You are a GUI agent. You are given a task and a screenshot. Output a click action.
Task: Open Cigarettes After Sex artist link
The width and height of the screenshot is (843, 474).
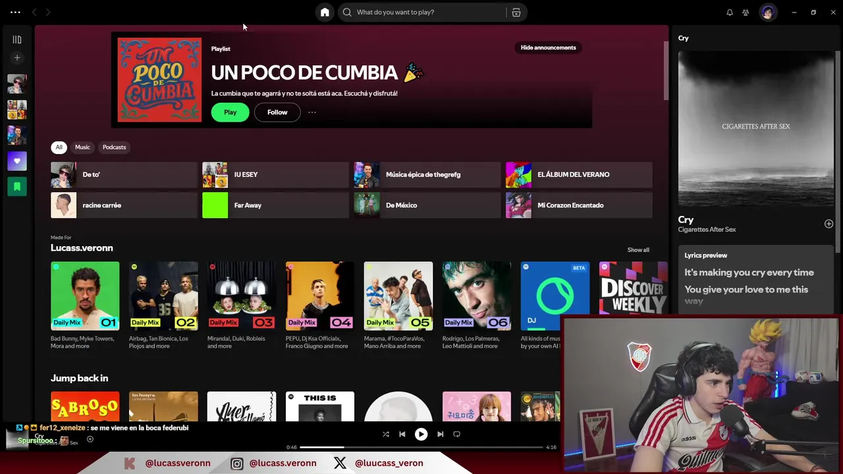(x=707, y=230)
